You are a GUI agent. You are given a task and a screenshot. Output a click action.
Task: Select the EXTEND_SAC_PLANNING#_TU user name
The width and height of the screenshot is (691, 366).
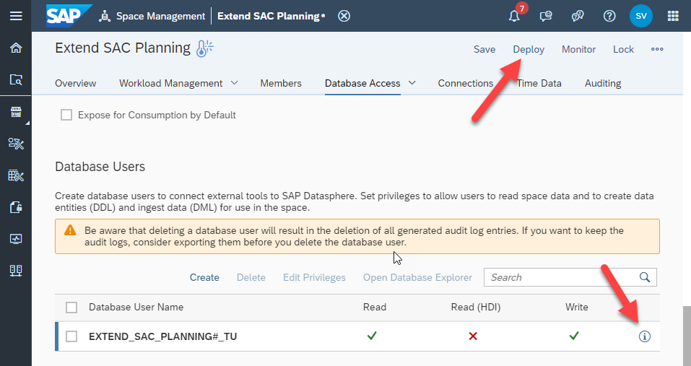coord(163,336)
